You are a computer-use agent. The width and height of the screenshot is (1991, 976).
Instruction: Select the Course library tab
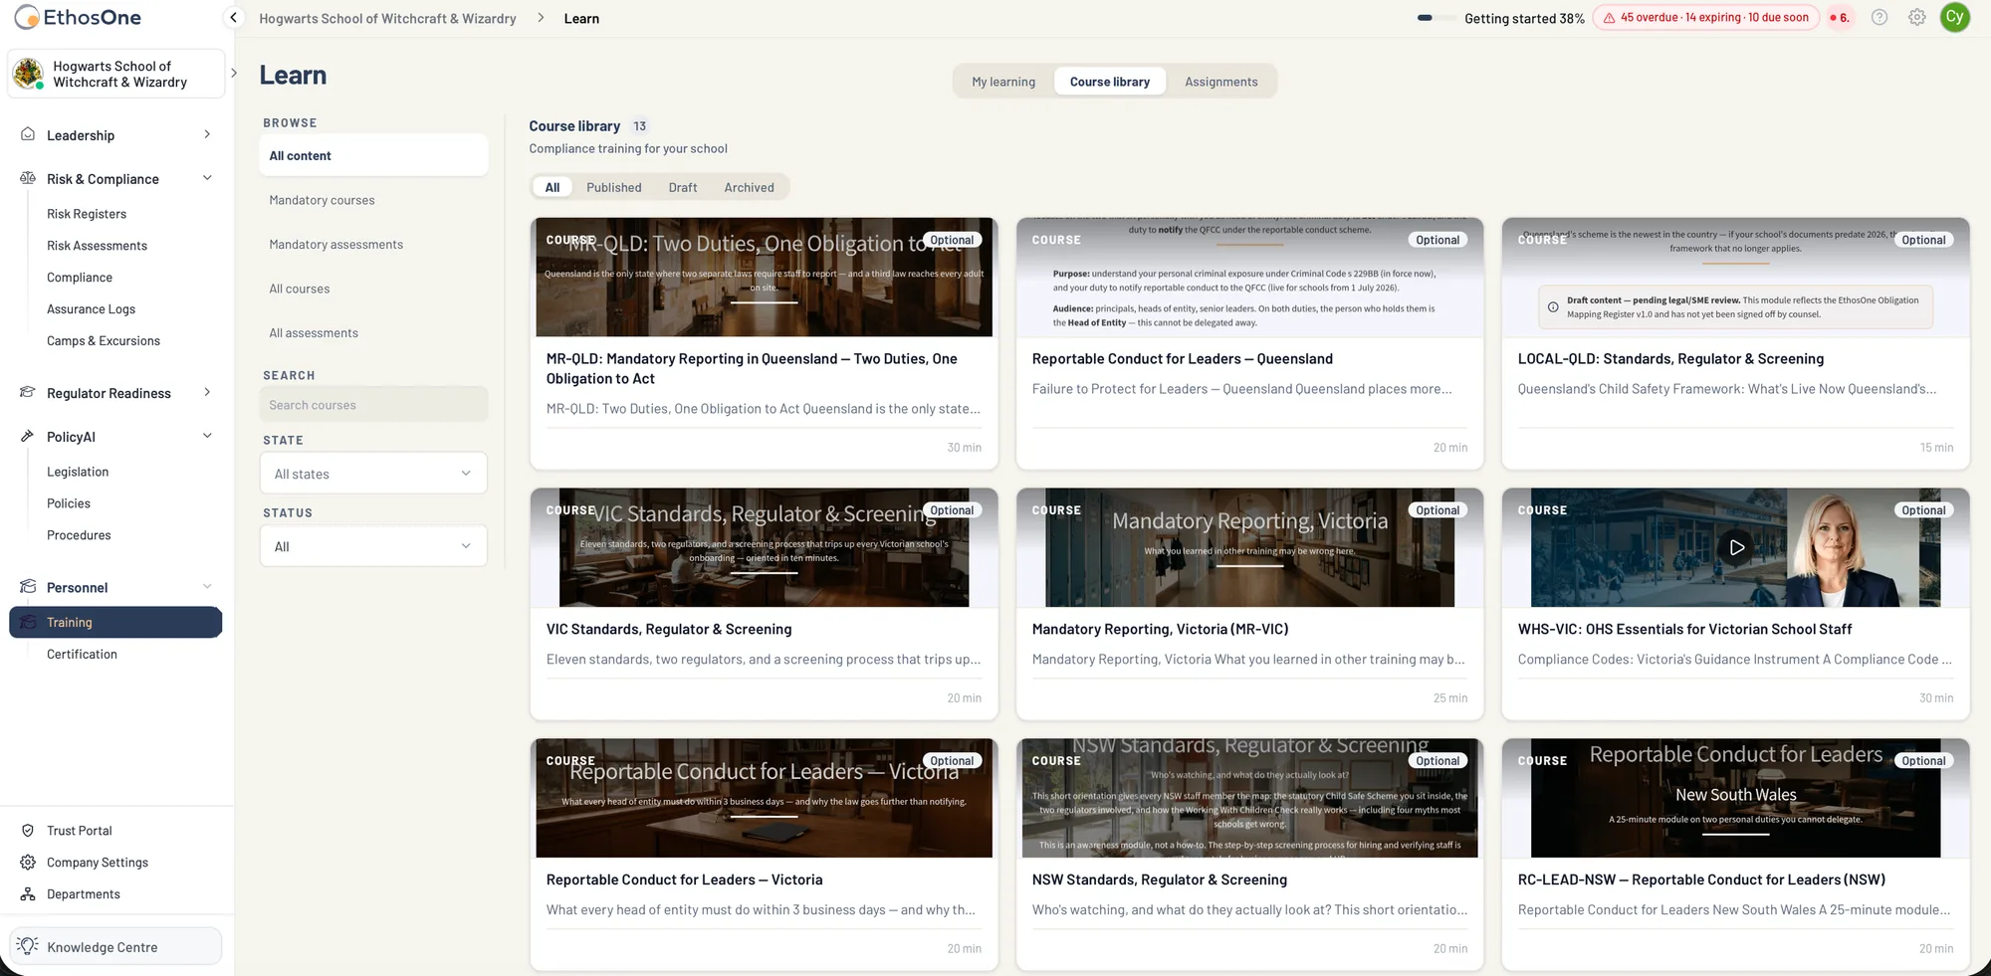click(x=1110, y=82)
